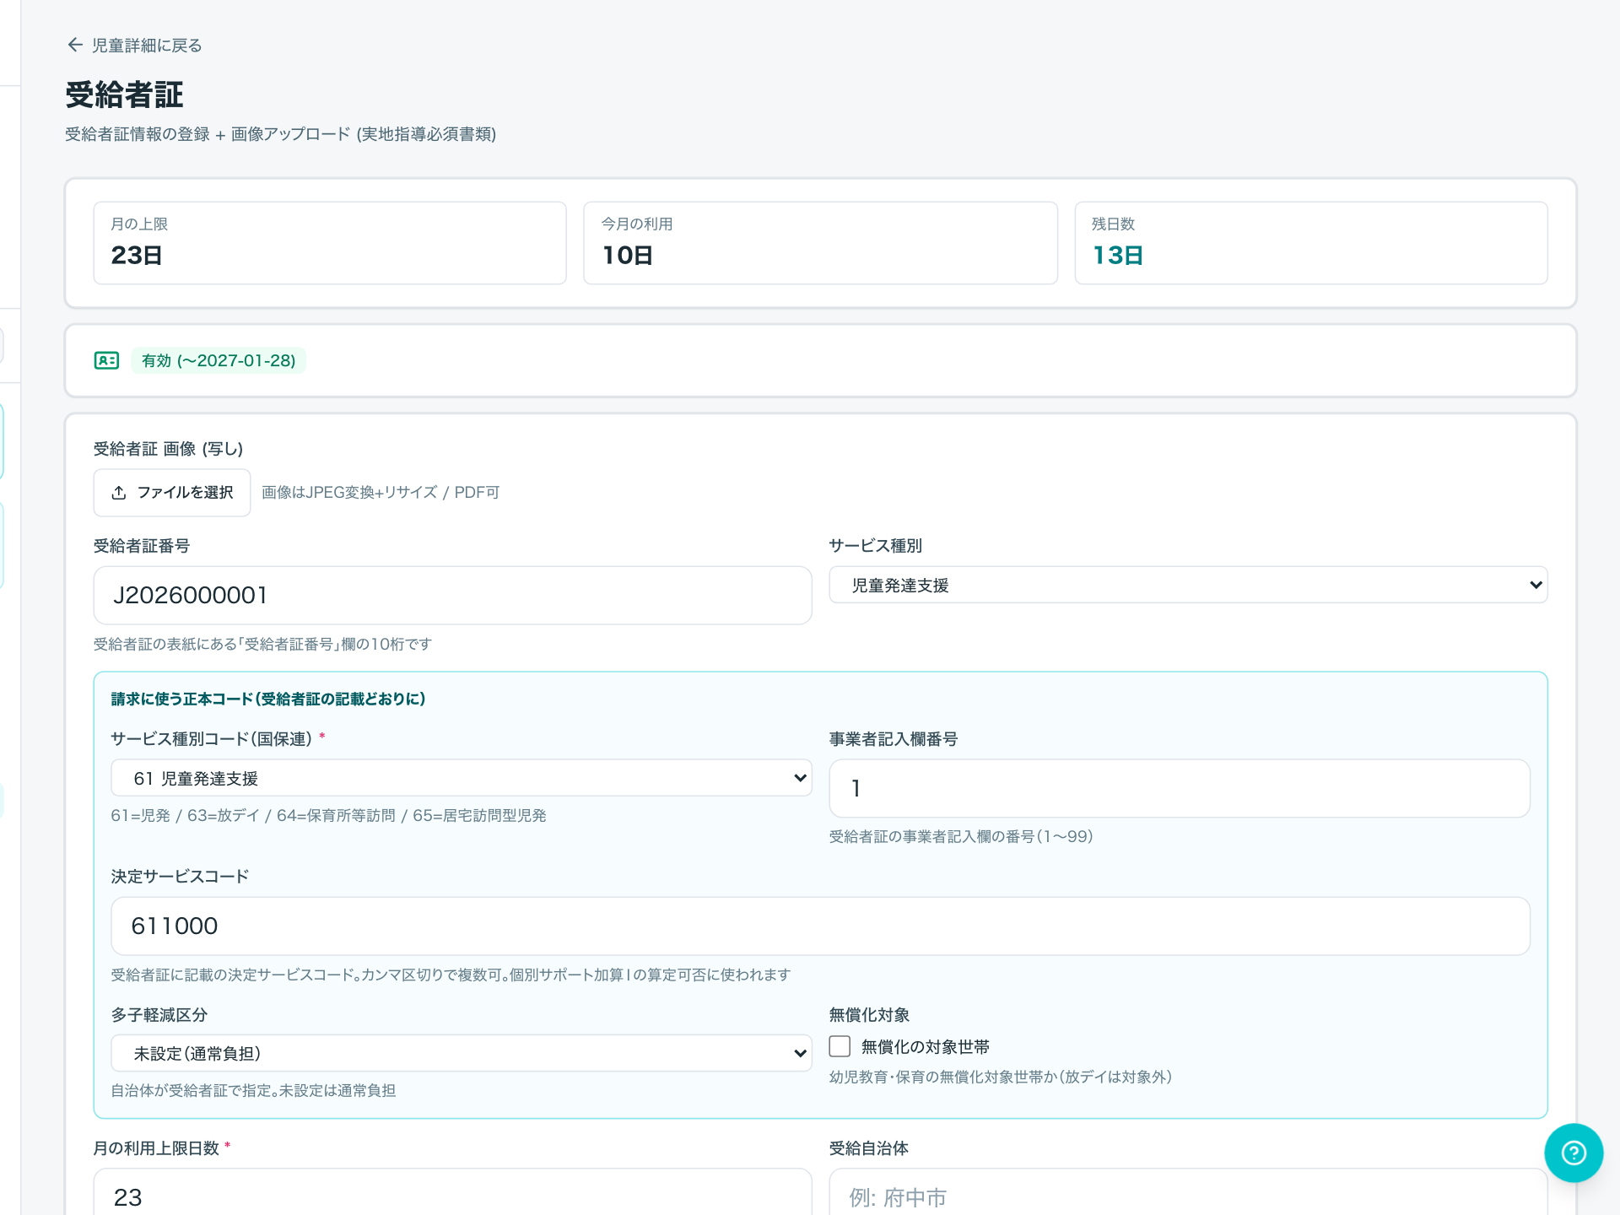The width and height of the screenshot is (1620, 1215).
Task: Click the 月の利用上限日数 input field
Action: (x=452, y=1193)
